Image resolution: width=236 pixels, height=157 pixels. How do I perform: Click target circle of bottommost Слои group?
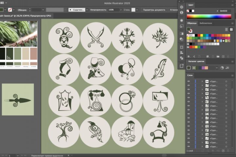pos(226,146)
